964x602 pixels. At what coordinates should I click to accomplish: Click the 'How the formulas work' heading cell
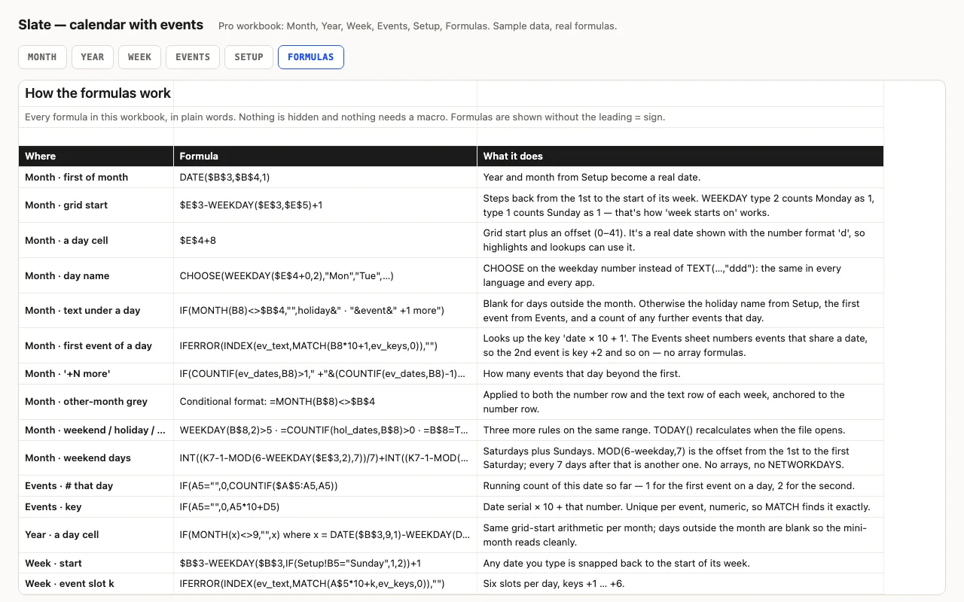[x=96, y=93]
